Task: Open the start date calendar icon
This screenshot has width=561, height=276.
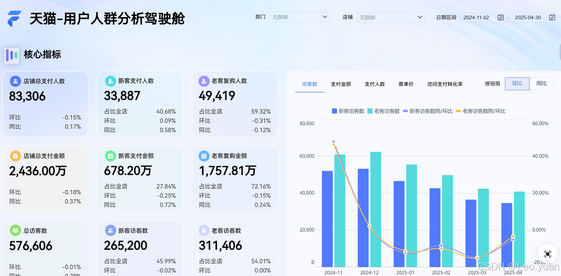Action: point(501,18)
